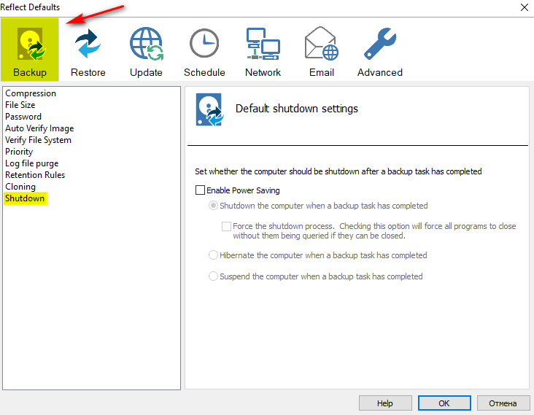Enable Power Saving checkbox
This screenshot has height=415, width=534.
[200, 190]
